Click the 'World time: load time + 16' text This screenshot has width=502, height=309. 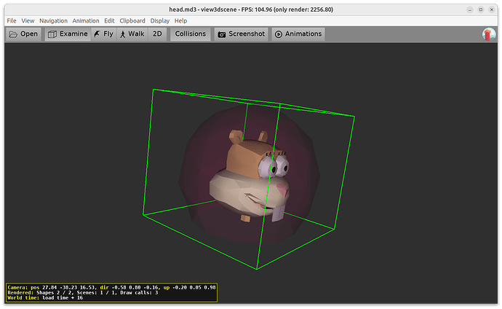tap(45, 298)
